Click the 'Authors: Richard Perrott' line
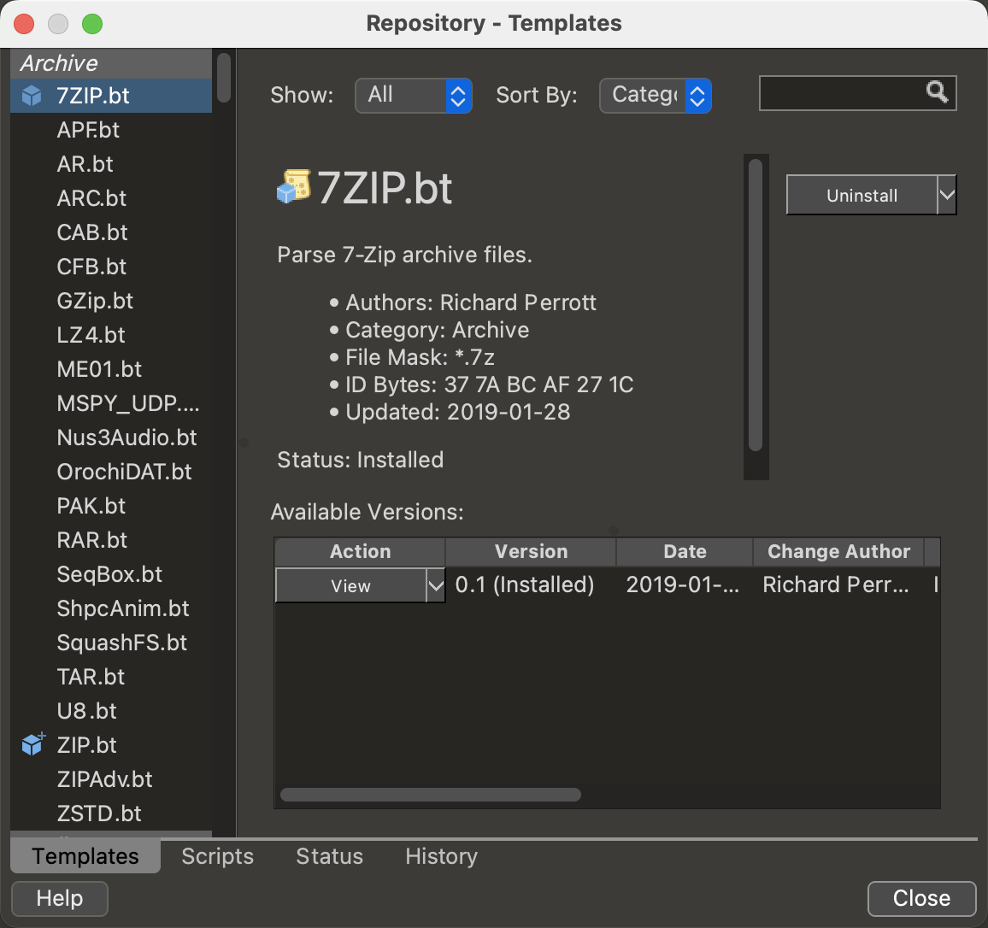This screenshot has height=928, width=988. tap(471, 302)
